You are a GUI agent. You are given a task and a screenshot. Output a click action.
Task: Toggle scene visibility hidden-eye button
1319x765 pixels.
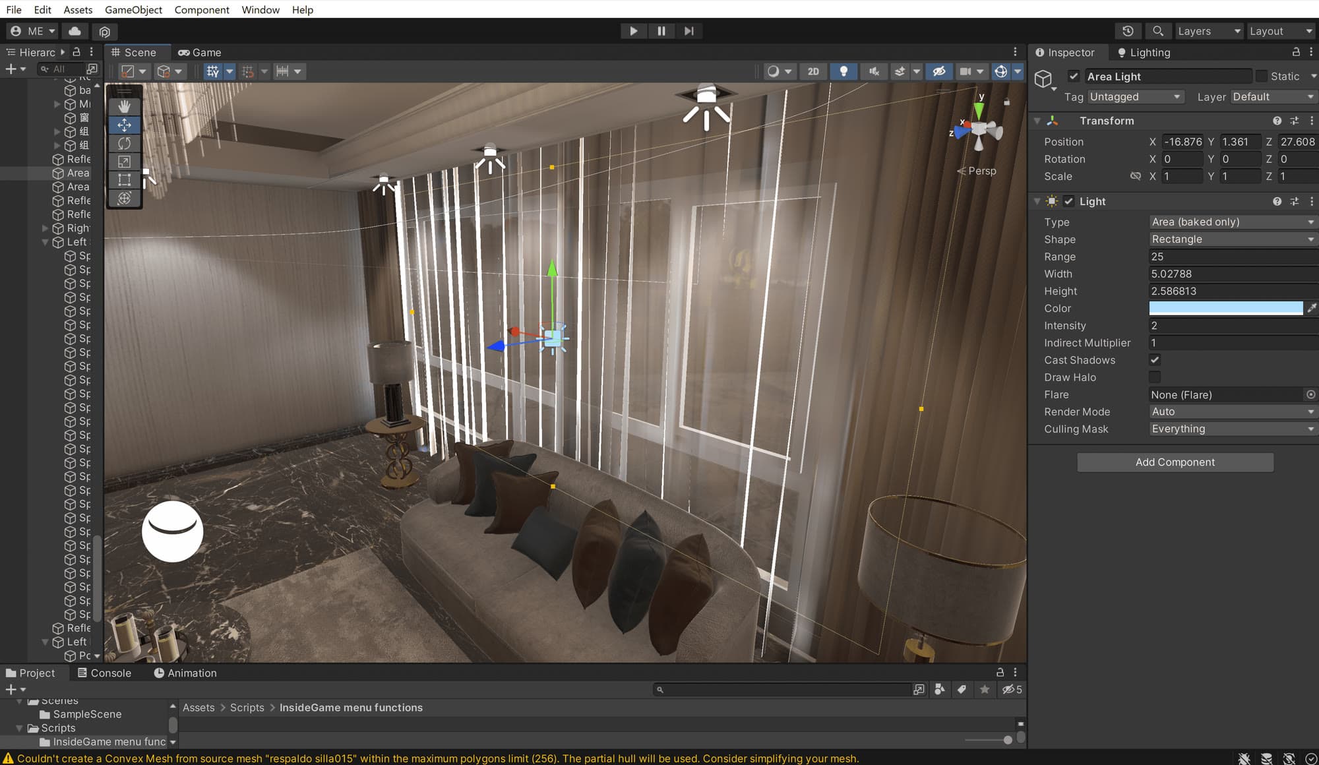click(939, 71)
